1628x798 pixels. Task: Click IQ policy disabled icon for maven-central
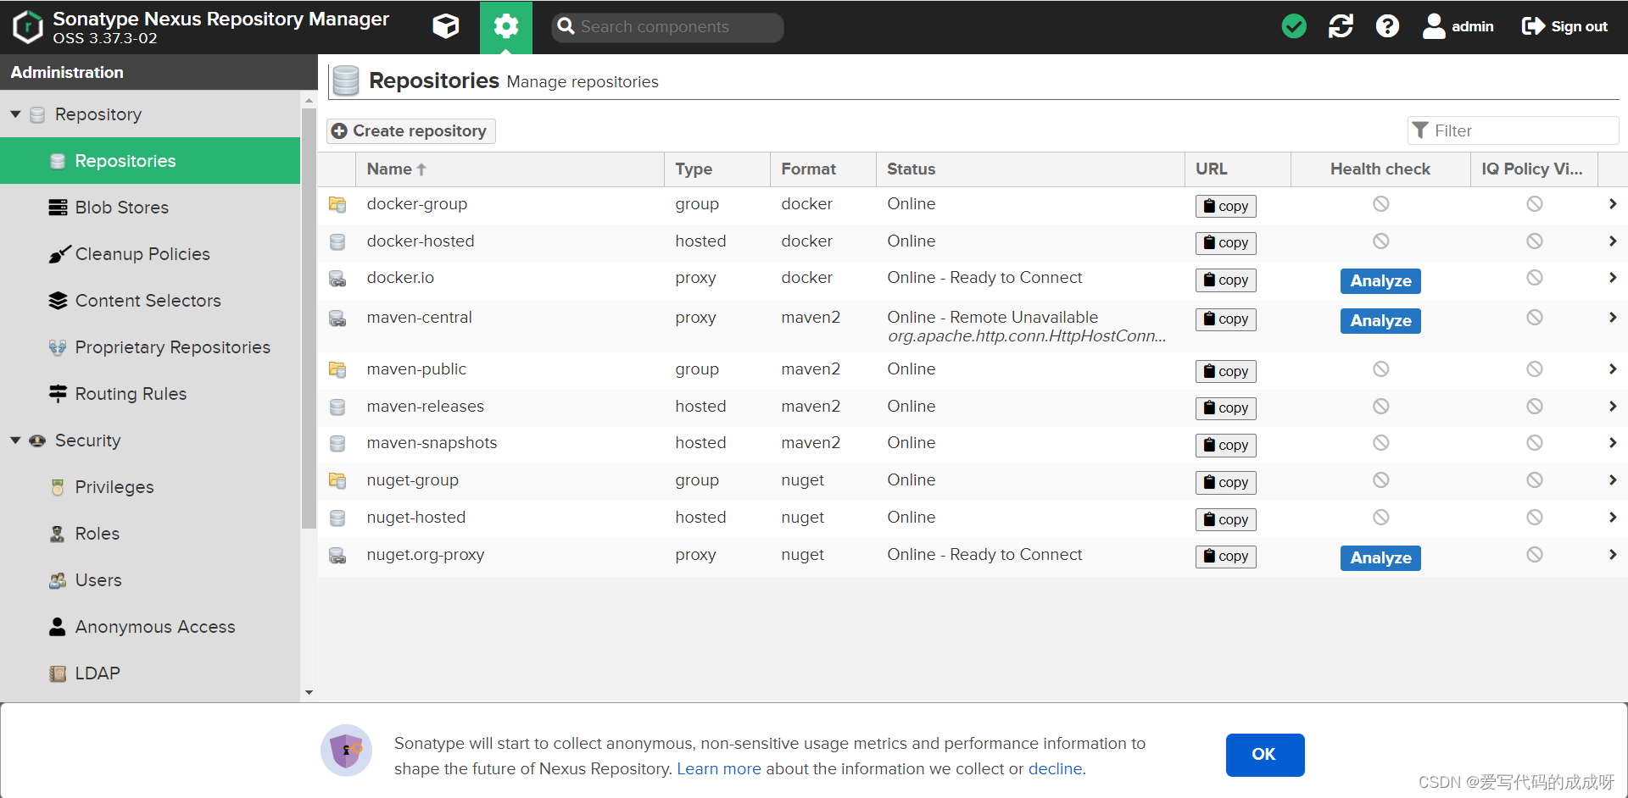[1535, 317]
